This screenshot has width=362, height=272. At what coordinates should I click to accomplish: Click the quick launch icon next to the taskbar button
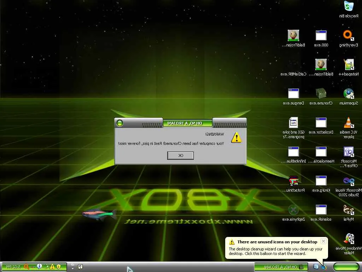[316, 267]
